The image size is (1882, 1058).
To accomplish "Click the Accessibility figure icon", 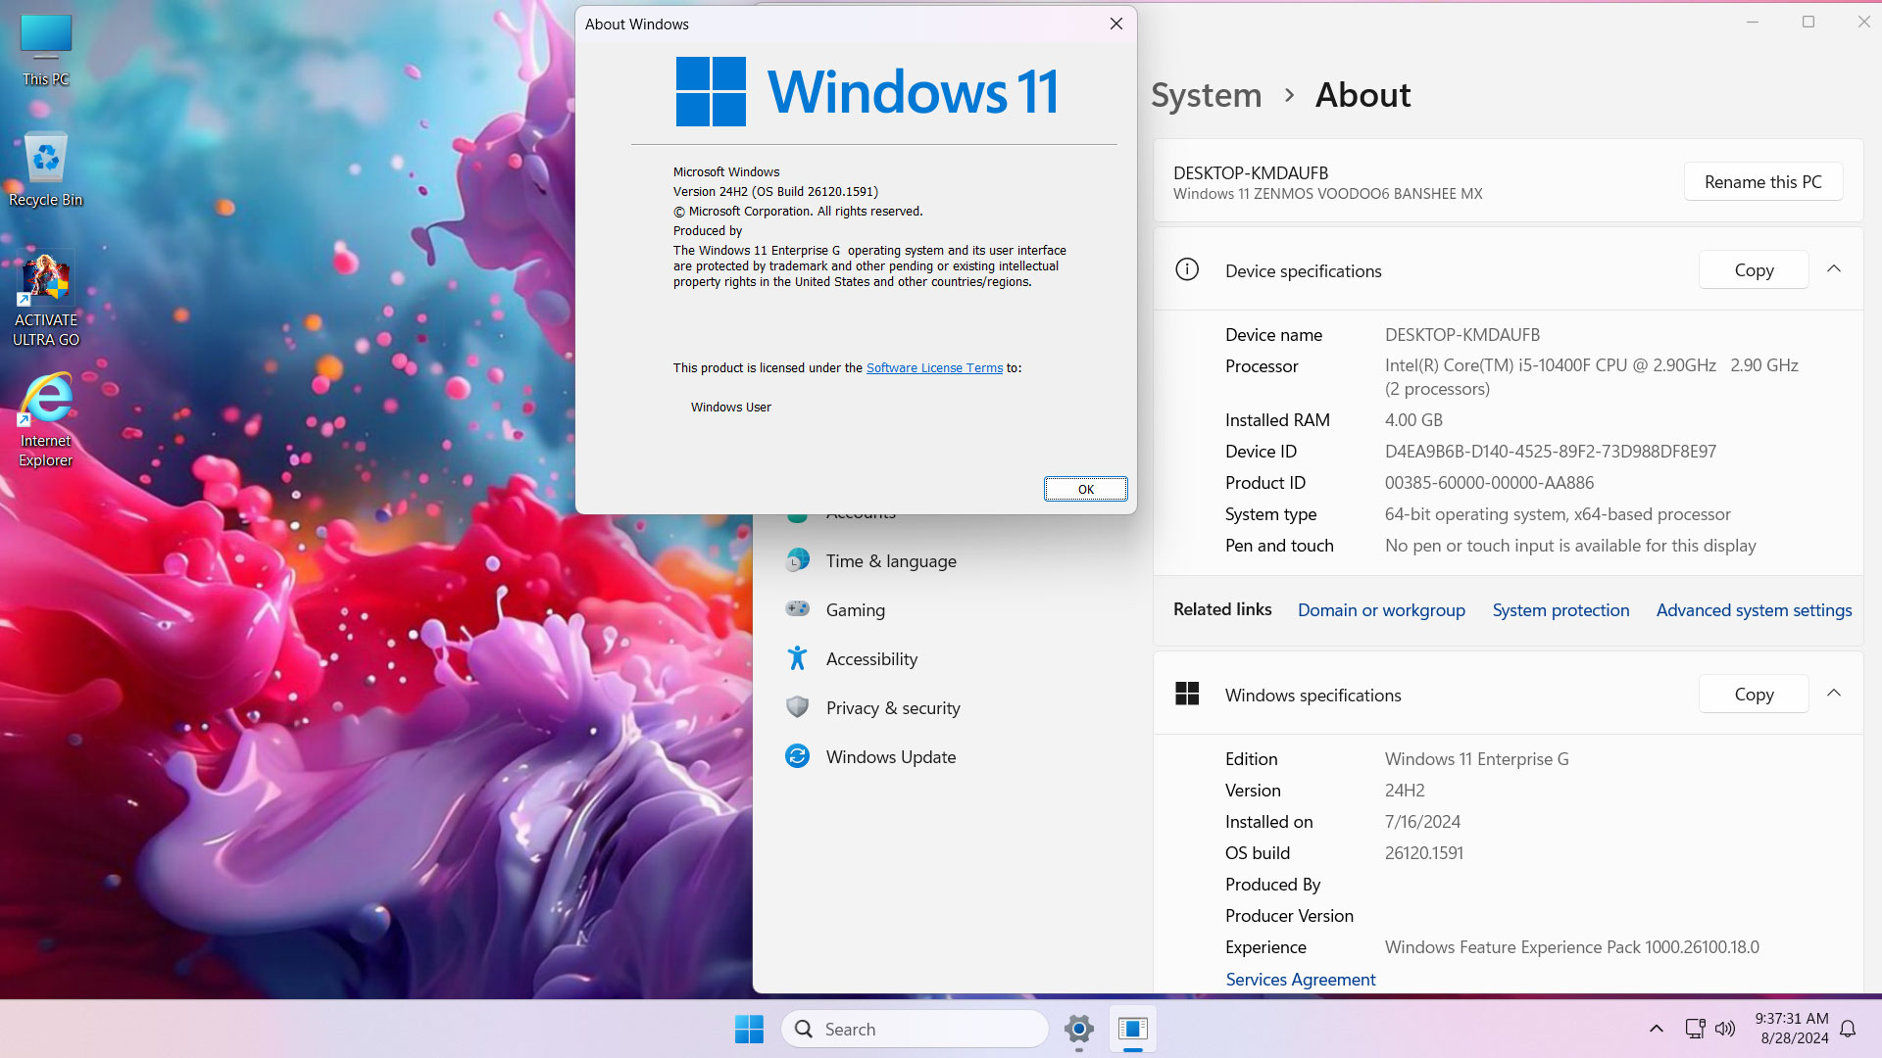I will click(x=798, y=657).
